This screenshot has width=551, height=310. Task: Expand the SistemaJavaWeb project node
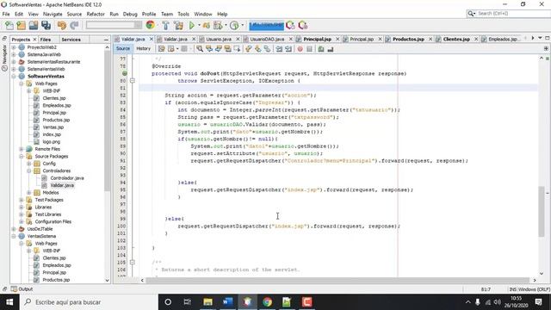pyautogui.click(x=14, y=54)
